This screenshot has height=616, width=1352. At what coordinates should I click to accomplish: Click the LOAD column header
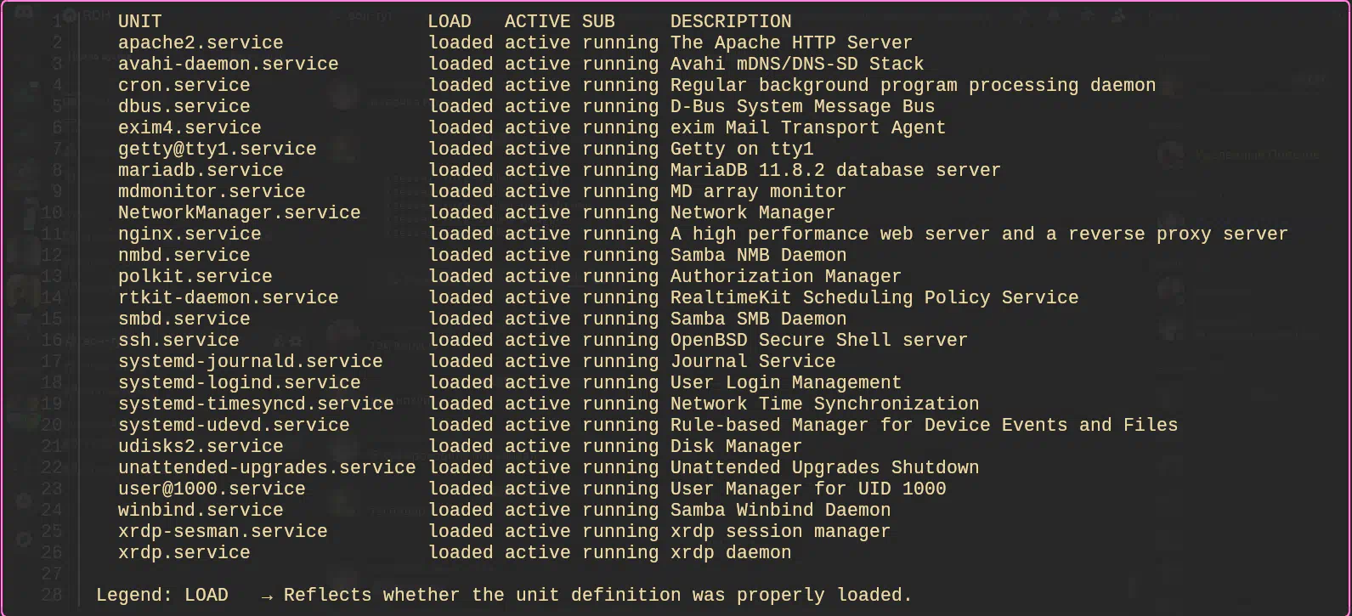point(450,22)
